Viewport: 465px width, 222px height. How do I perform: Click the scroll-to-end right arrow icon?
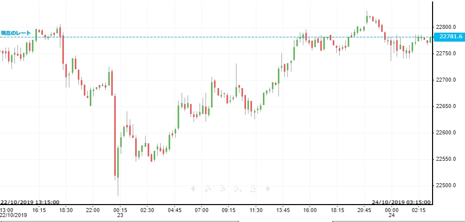click(268, 189)
